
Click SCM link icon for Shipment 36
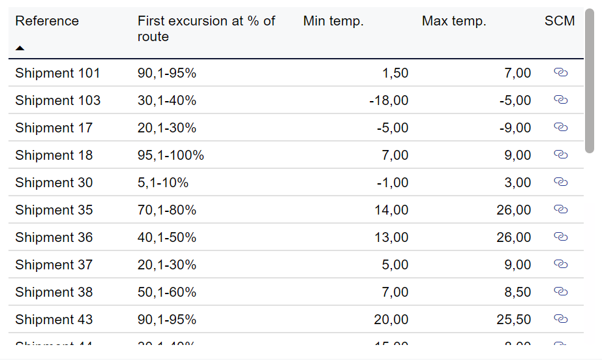point(560,237)
